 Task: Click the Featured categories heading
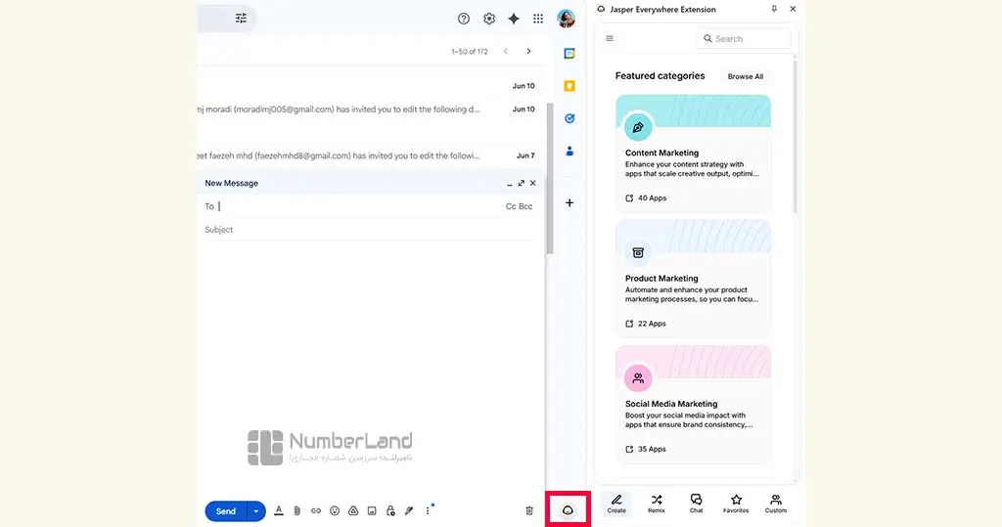click(660, 76)
